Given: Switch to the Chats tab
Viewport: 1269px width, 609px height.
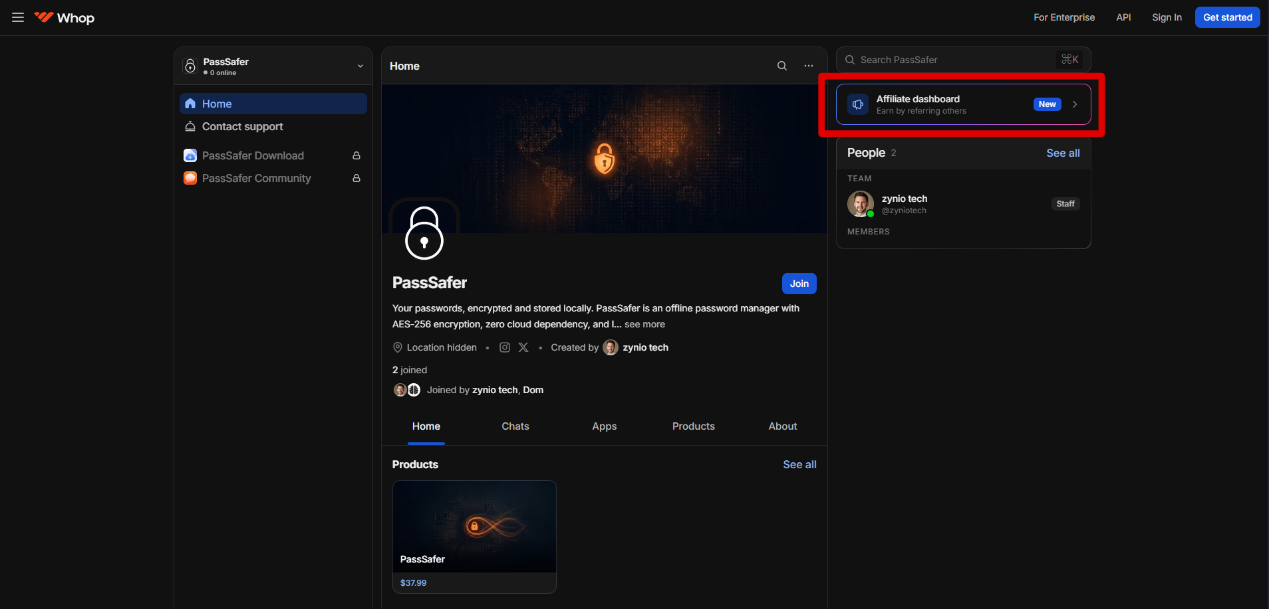Looking at the screenshot, I should click(x=515, y=426).
